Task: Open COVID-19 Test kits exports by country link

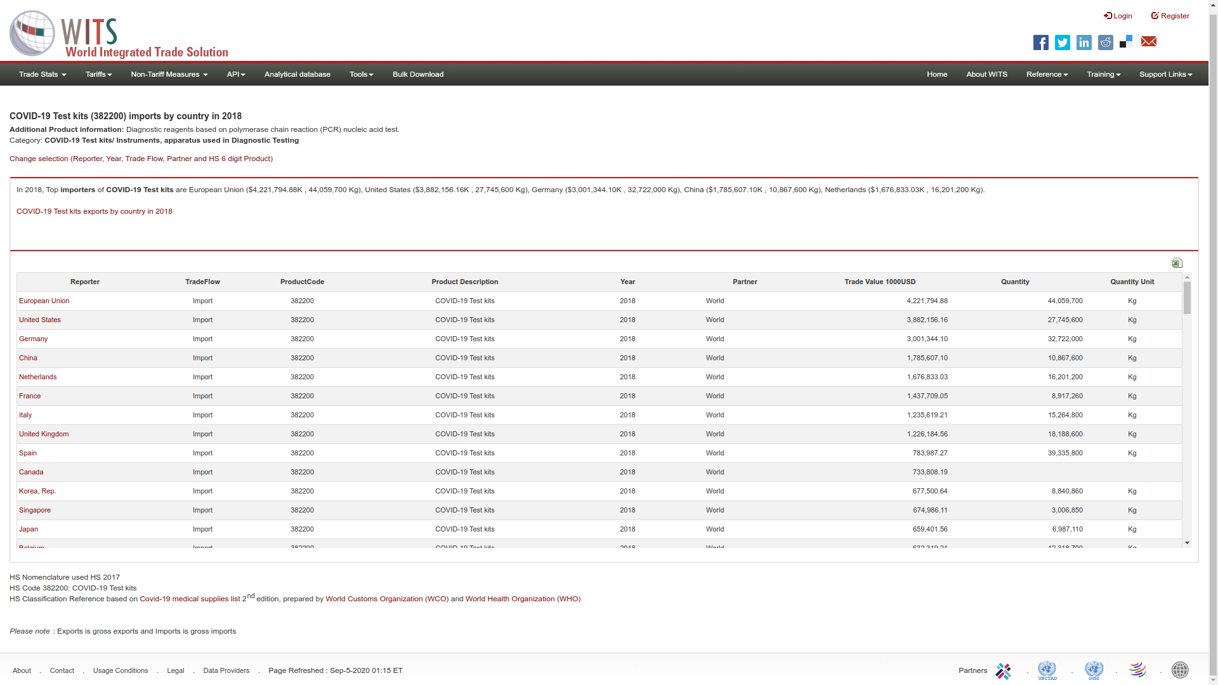Action: pyautogui.click(x=95, y=211)
